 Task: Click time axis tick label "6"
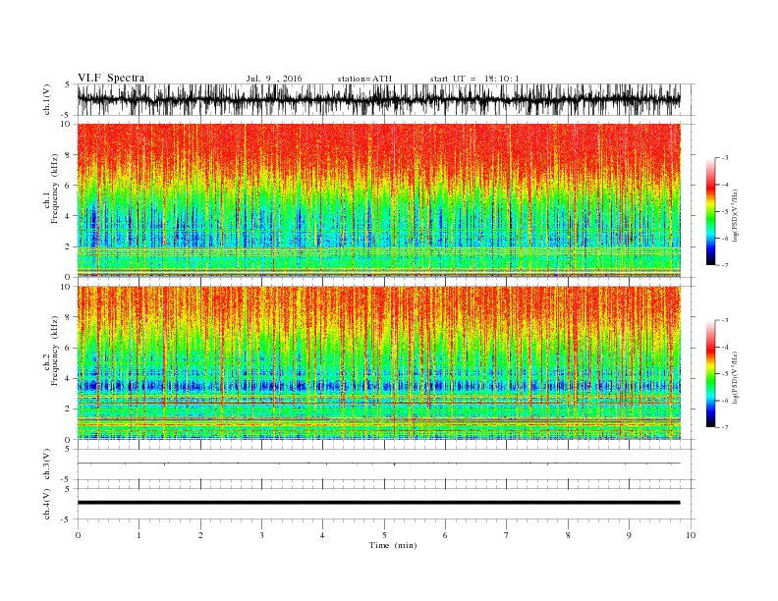pyautogui.click(x=445, y=535)
